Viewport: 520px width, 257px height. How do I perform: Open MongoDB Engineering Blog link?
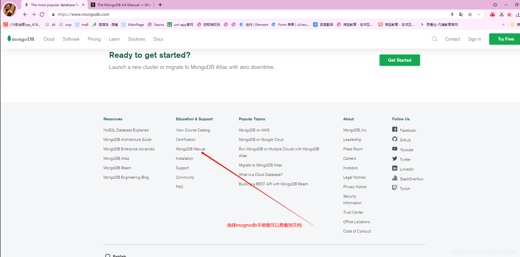(x=126, y=177)
